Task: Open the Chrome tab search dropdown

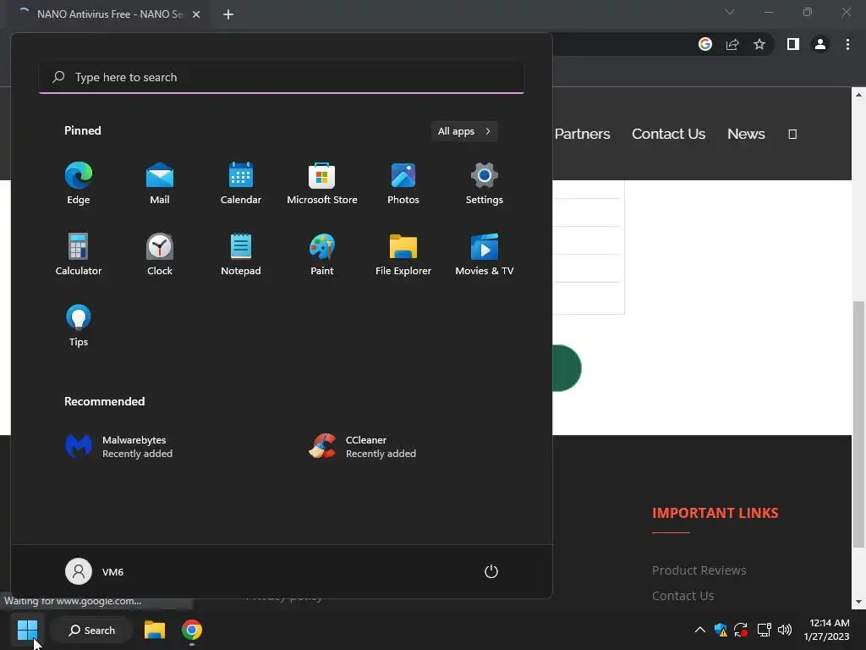Action: (x=730, y=12)
